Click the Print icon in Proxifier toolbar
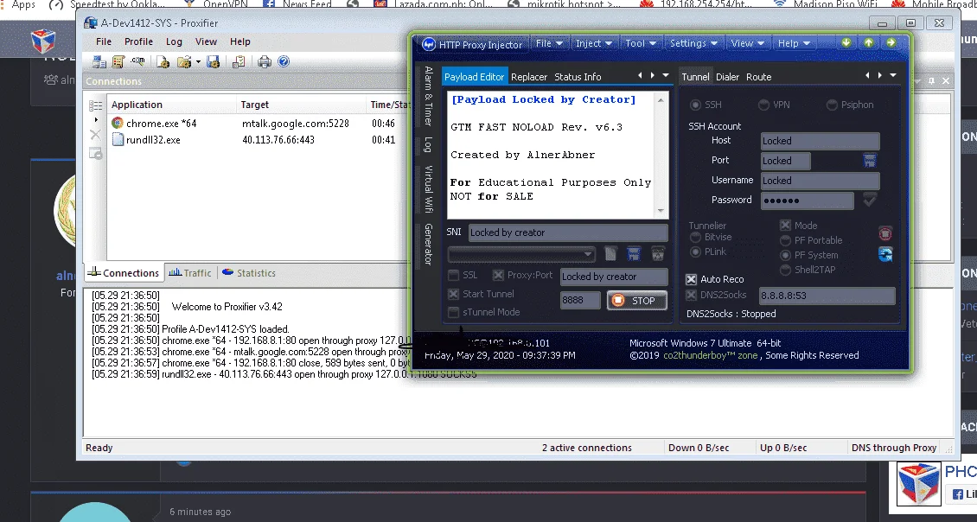Image resolution: width=977 pixels, height=522 pixels. [265, 61]
